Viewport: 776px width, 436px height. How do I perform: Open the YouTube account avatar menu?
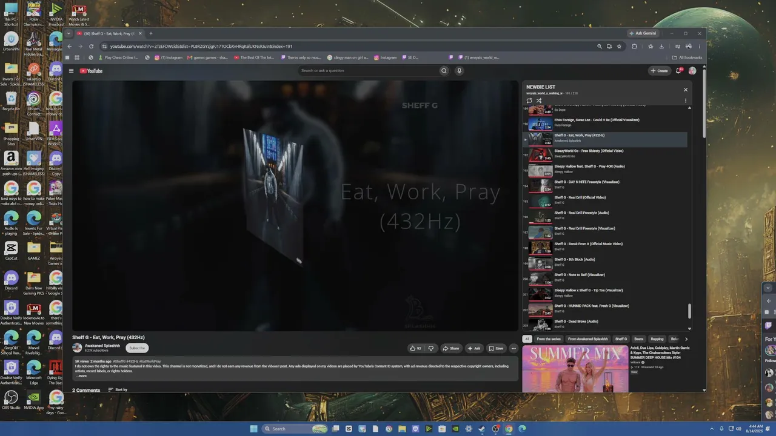pos(692,71)
